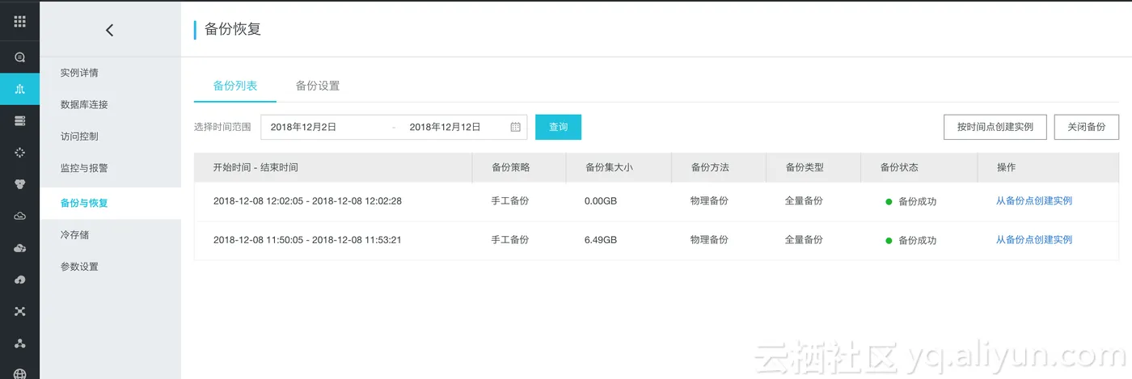
Task: Open the products grid menu icon
Action: coord(19,22)
